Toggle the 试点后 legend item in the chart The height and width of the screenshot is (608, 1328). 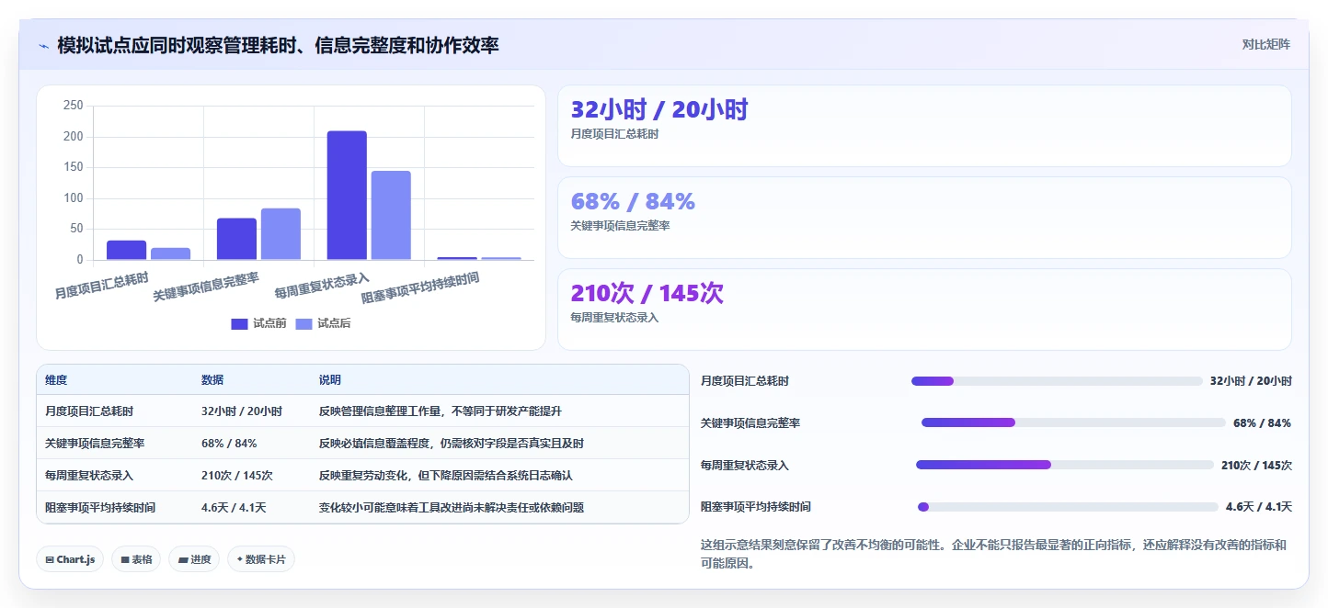point(323,323)
